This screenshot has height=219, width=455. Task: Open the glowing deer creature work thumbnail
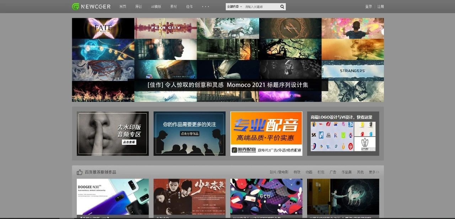point(343,197)
